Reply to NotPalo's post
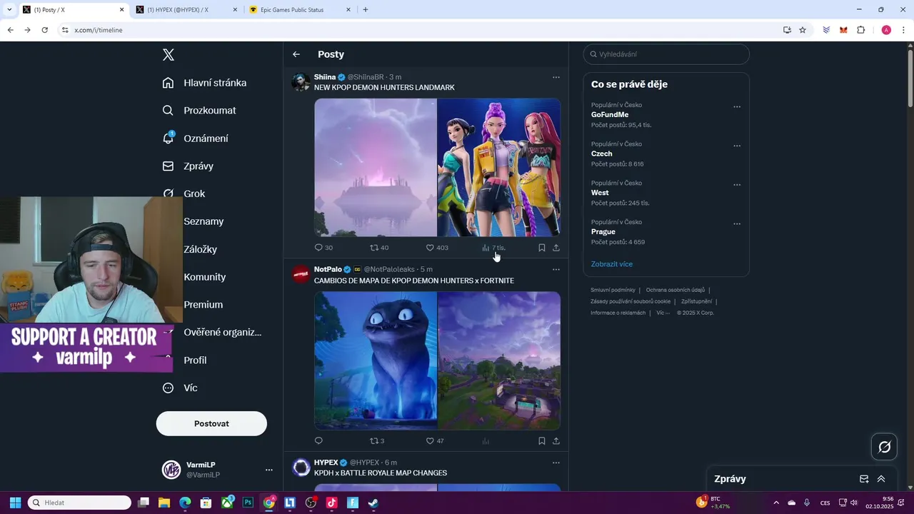 coord(319,441)
